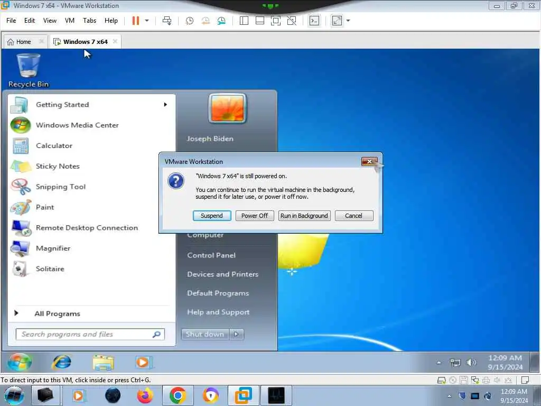
Task: Open Control Panel from the Start menu
Action: coord(211,255)
